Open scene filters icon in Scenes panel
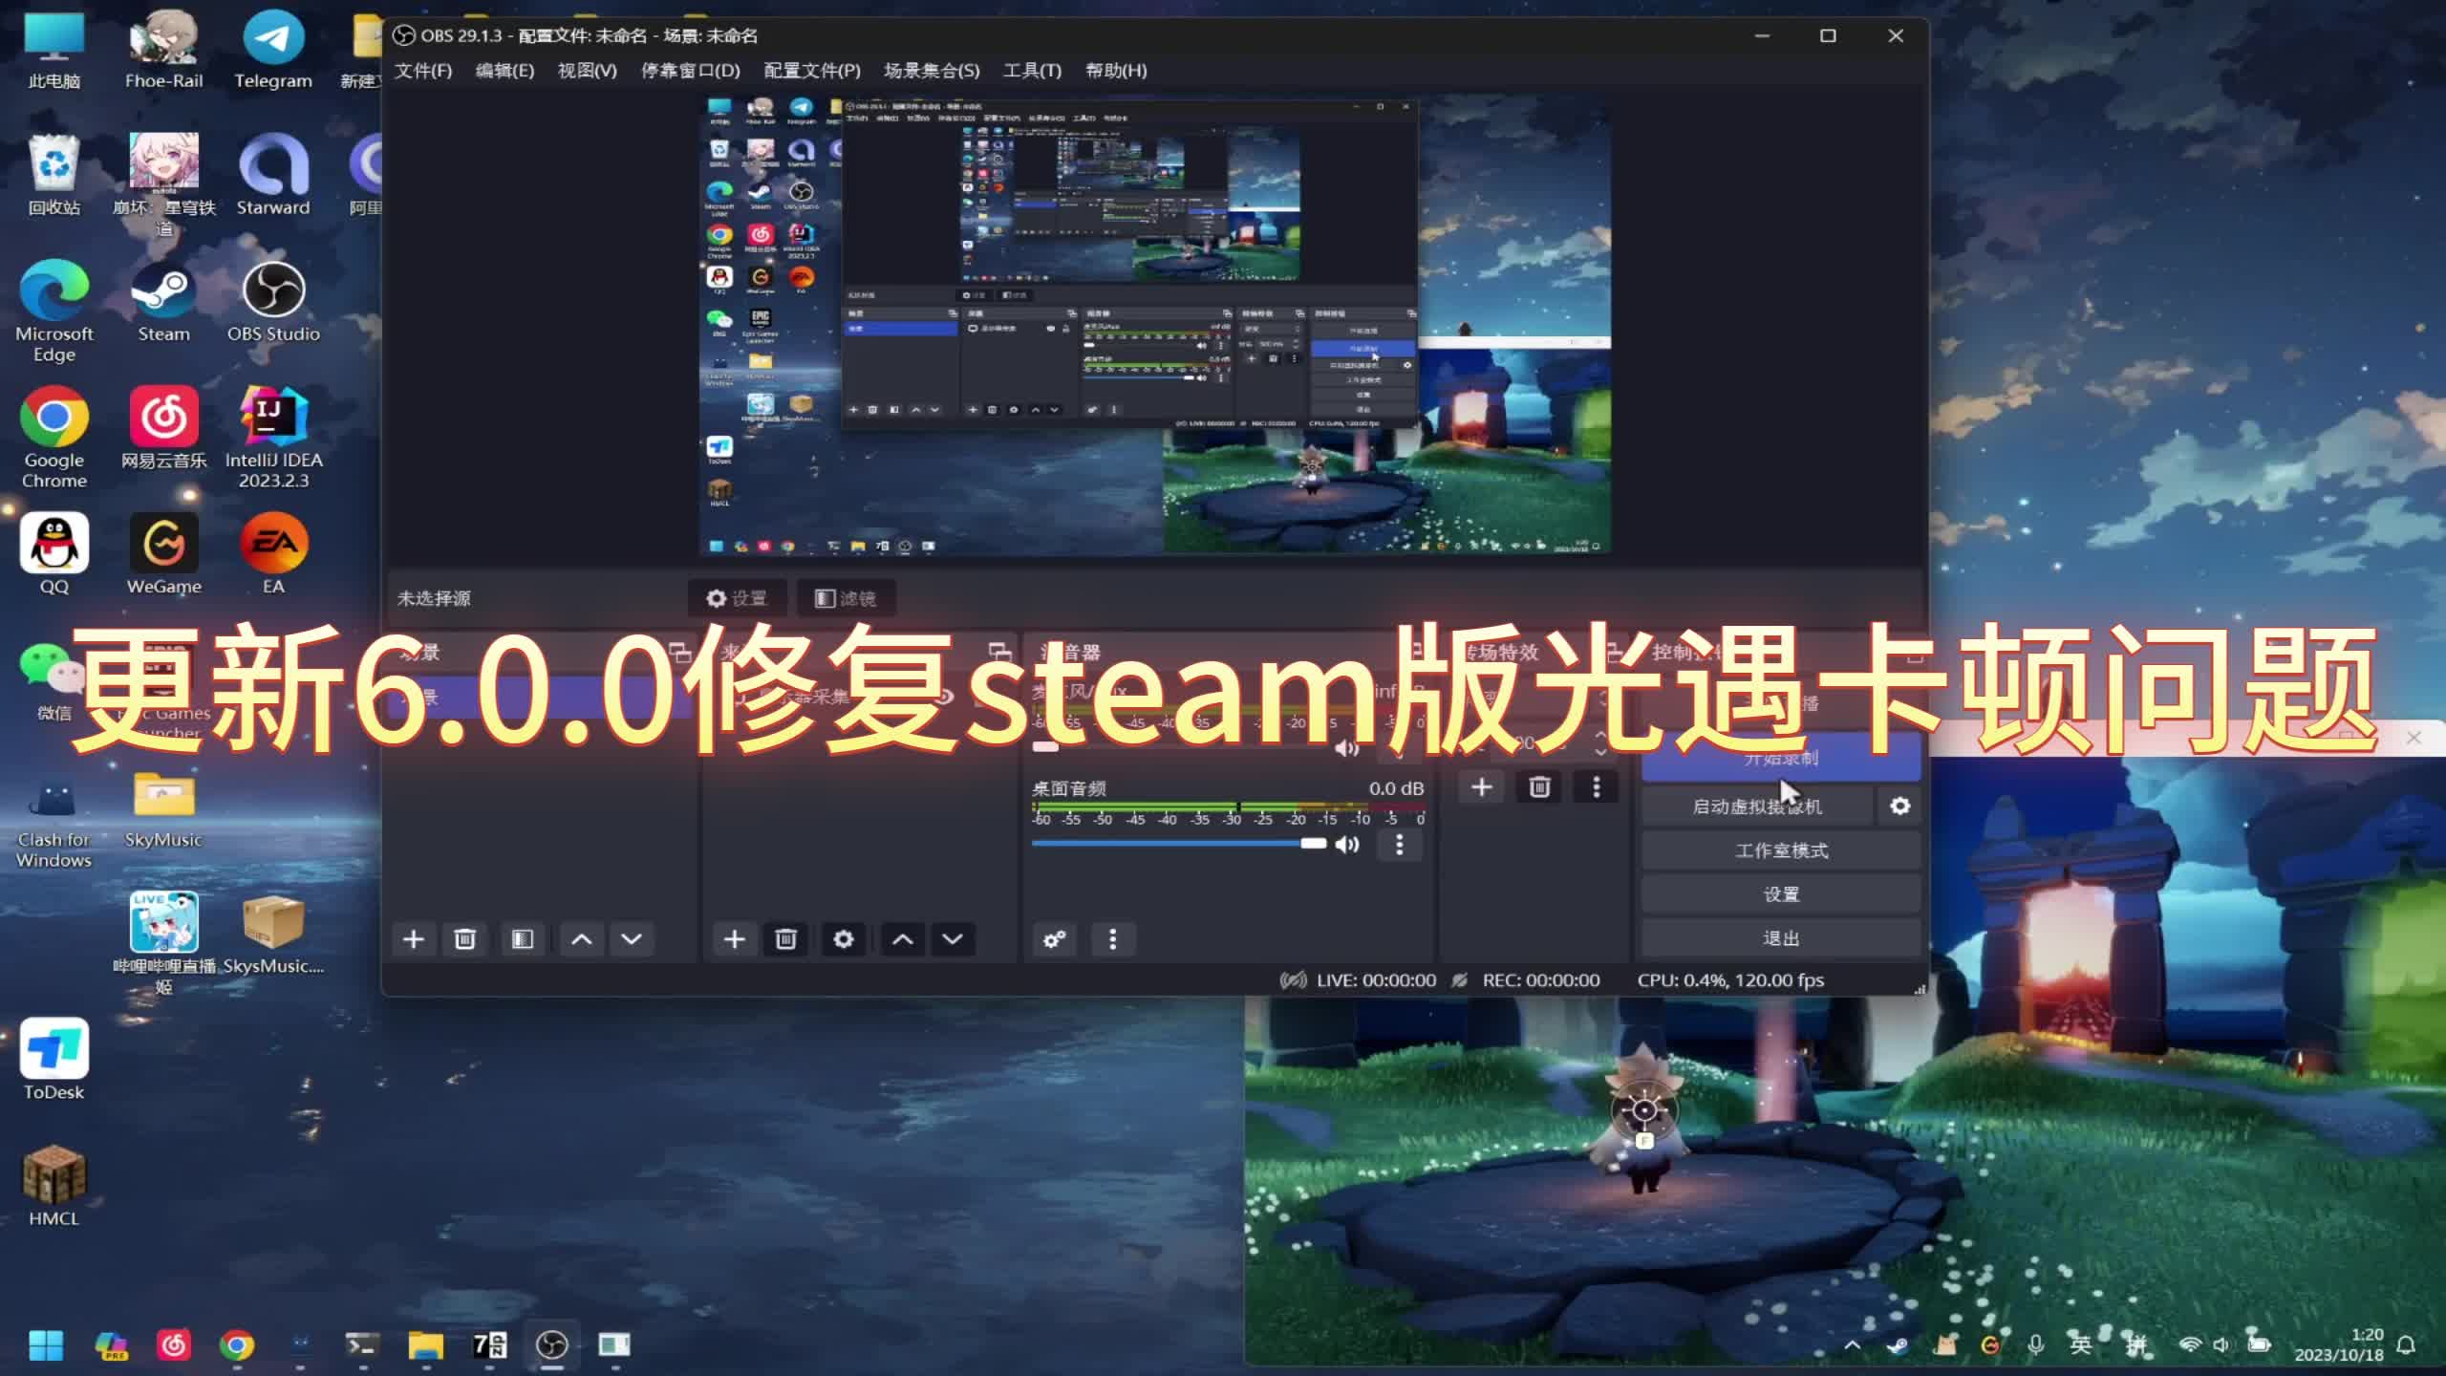The width and height of the screenshot is (2446, 1376). [x=523, y=939]
